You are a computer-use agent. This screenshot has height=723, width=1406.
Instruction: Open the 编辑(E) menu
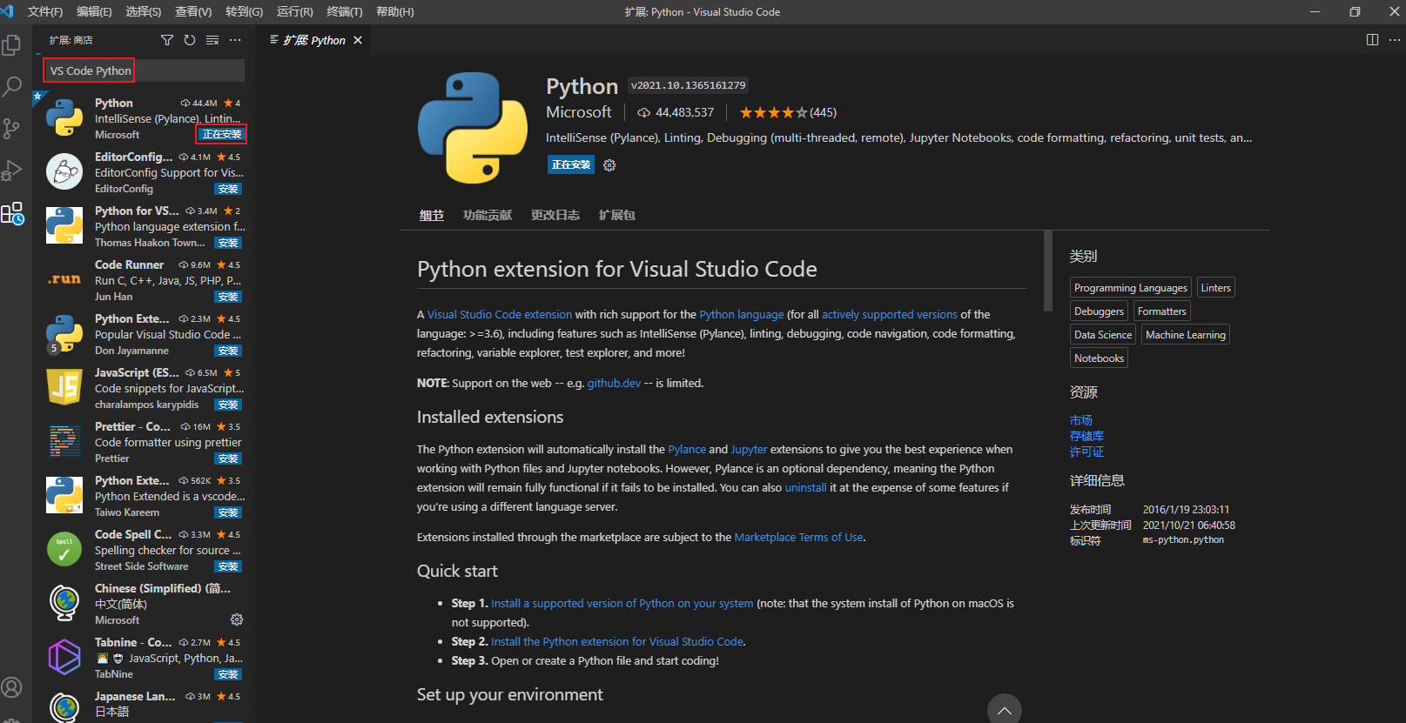click(x=94, y=11)
